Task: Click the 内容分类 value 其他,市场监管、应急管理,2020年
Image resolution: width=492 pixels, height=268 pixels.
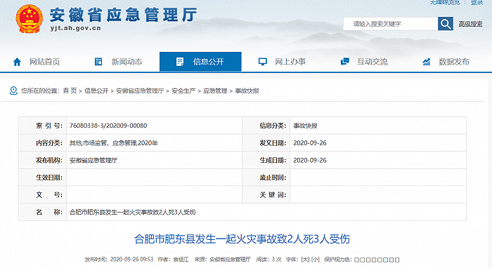Action: point(114,143)
